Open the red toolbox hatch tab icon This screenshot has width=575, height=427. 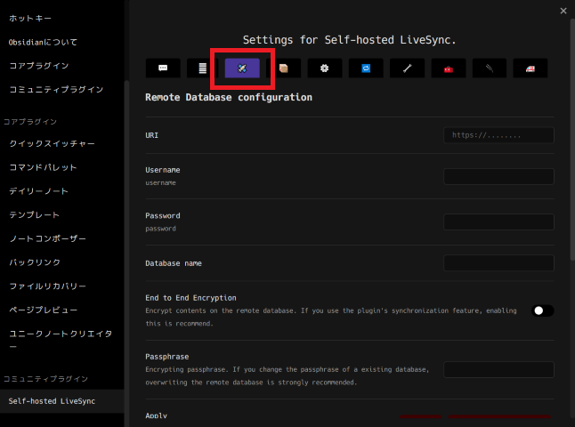click(x=449, y=68)
